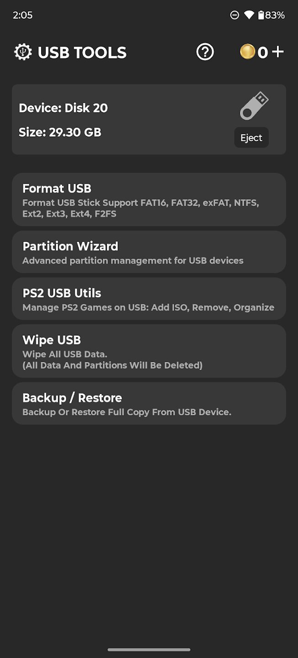The image size is (298, 658).
Task: Click the Device: Disk 20 label
Action: [64, 108]
